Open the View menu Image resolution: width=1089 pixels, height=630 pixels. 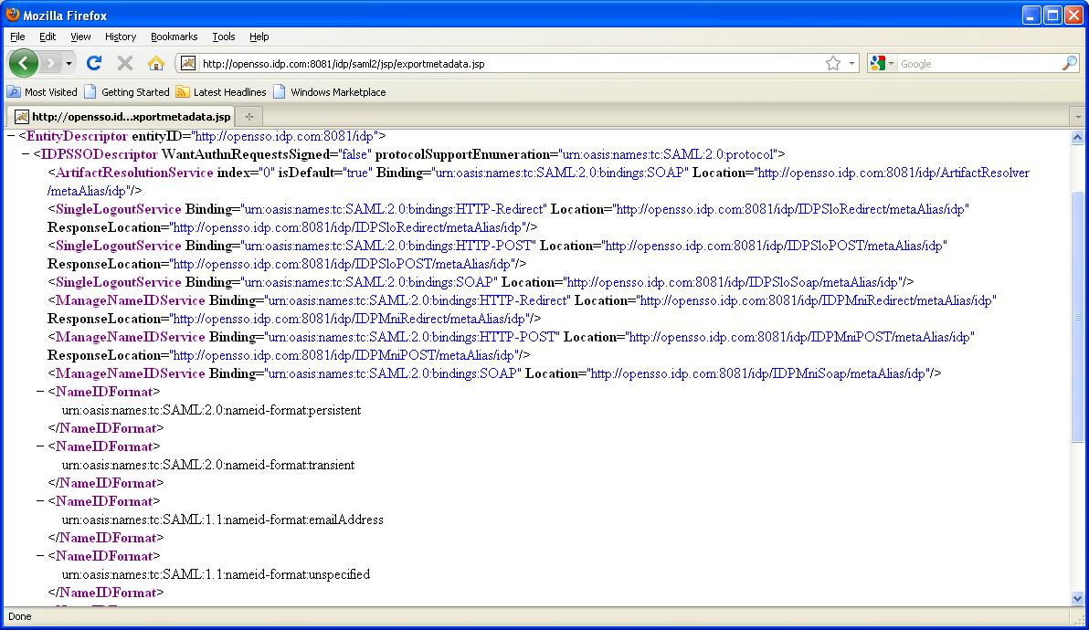pos(80,37)
